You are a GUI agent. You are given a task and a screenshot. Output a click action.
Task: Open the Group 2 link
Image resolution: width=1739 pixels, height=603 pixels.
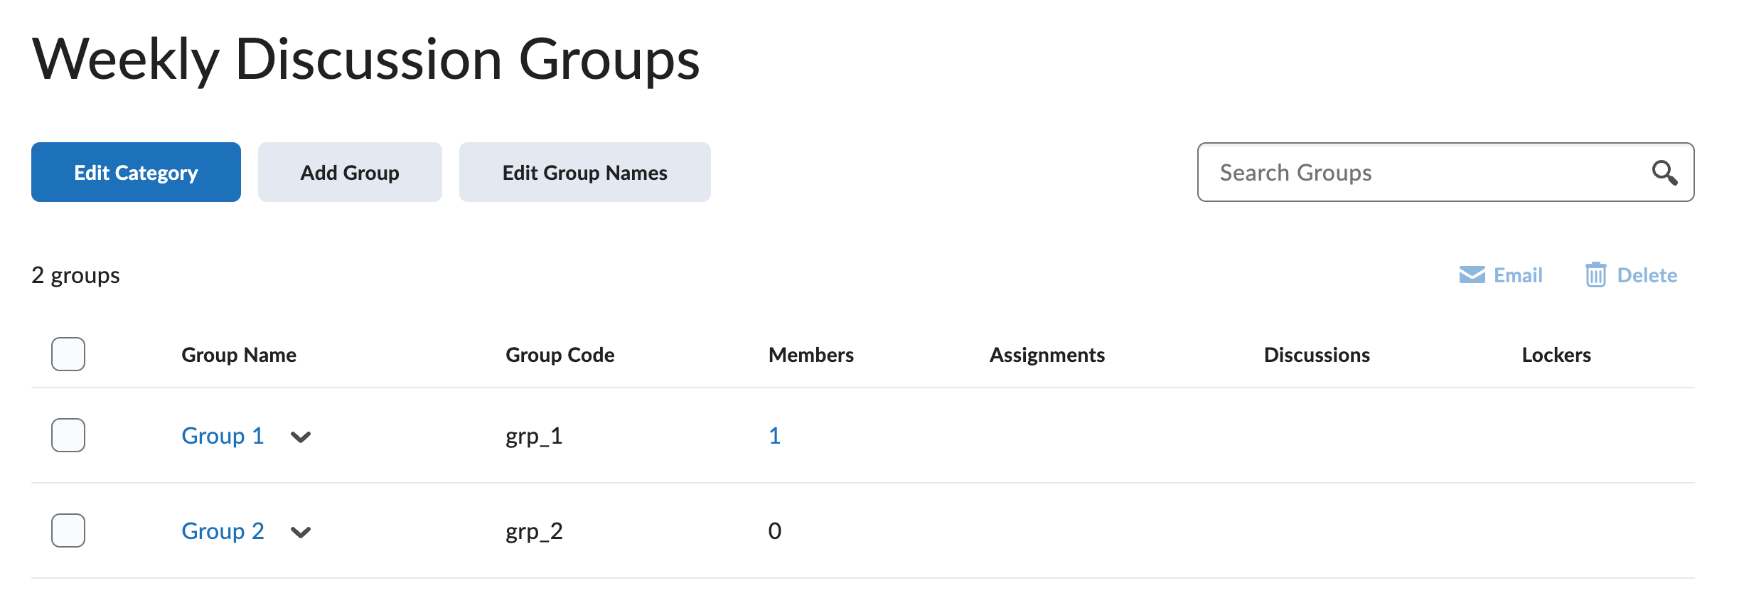pyautogui.click(x=223, y=530)
